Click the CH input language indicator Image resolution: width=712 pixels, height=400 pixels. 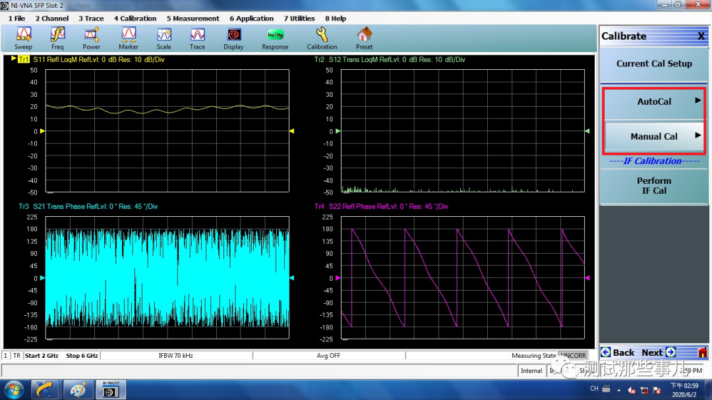tap(594, 389)
